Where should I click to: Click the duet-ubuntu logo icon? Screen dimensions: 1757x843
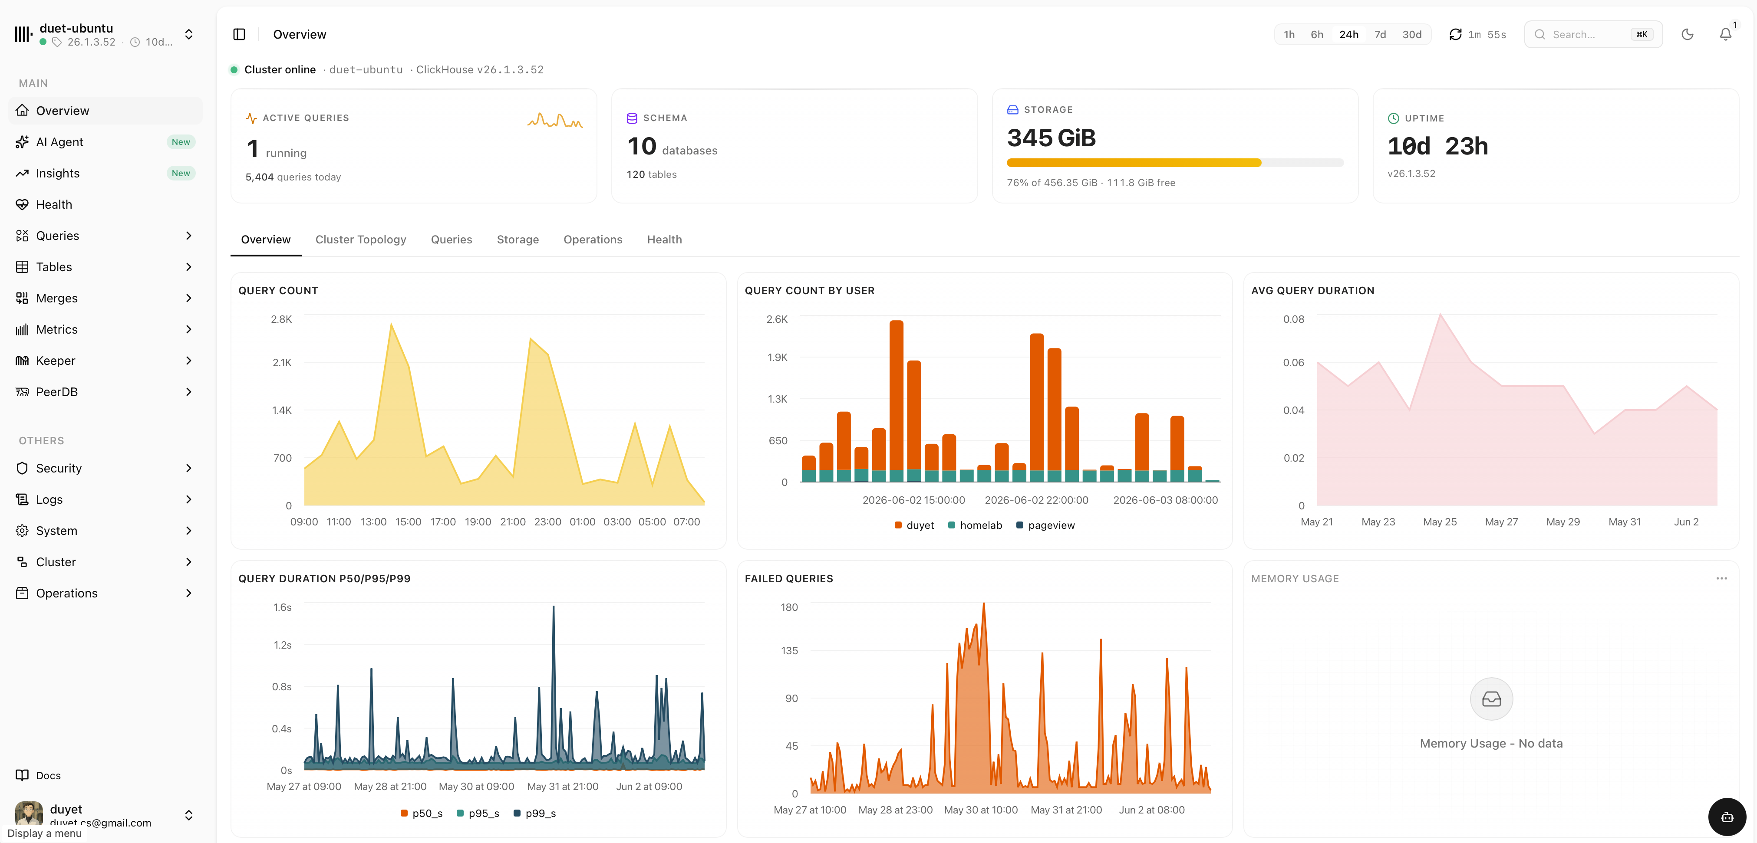[x=23, y=34]
